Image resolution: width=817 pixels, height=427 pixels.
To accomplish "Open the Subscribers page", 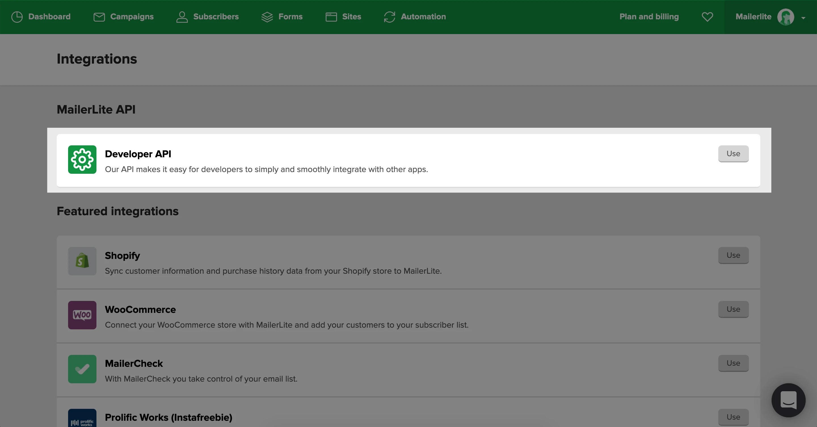I will click(207, 16).
